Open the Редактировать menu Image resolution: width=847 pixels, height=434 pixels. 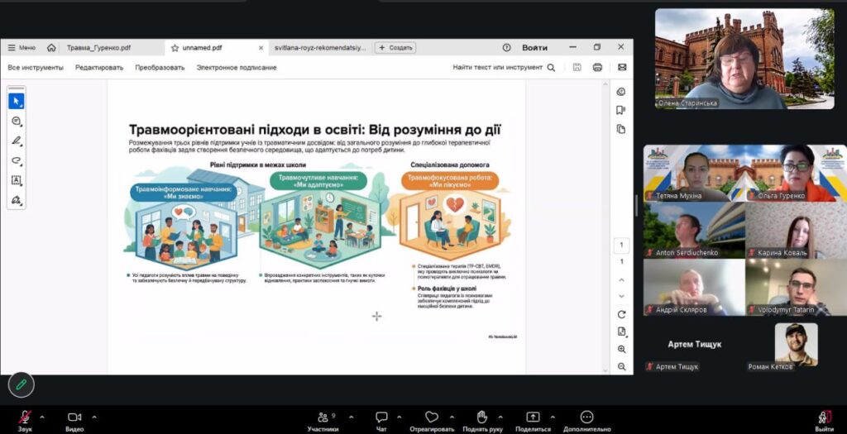point(99,68)
